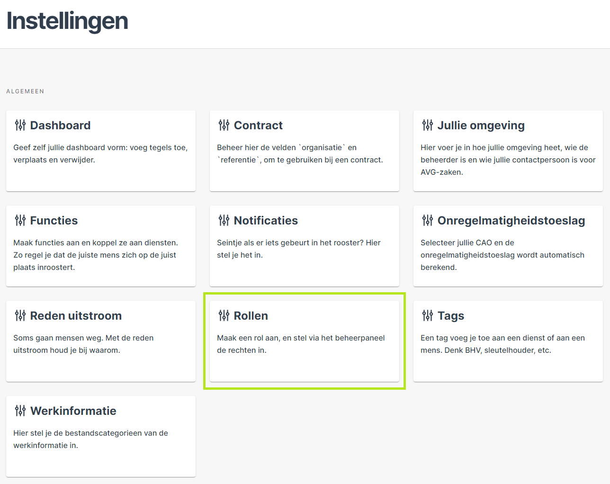610x484 pixels.
Task: Open the Functies card description text
Action: pos(96,255)
